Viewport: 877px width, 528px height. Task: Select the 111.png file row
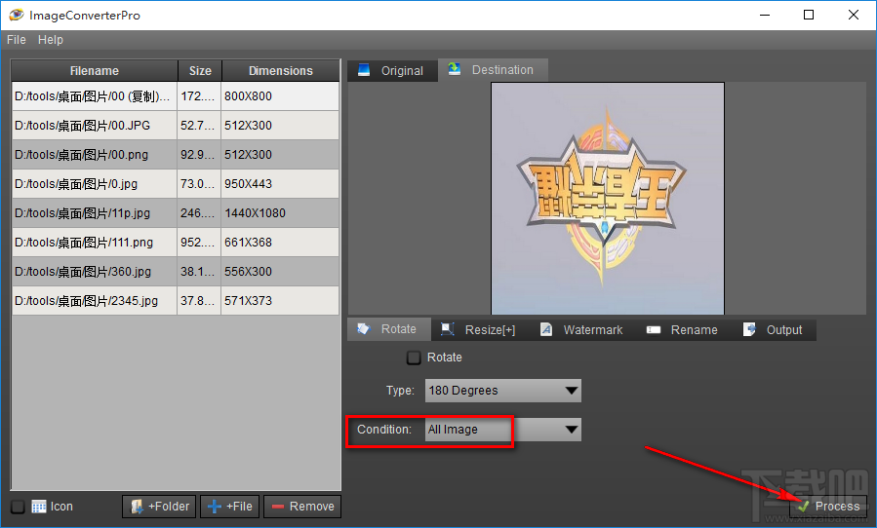point(176,242)
